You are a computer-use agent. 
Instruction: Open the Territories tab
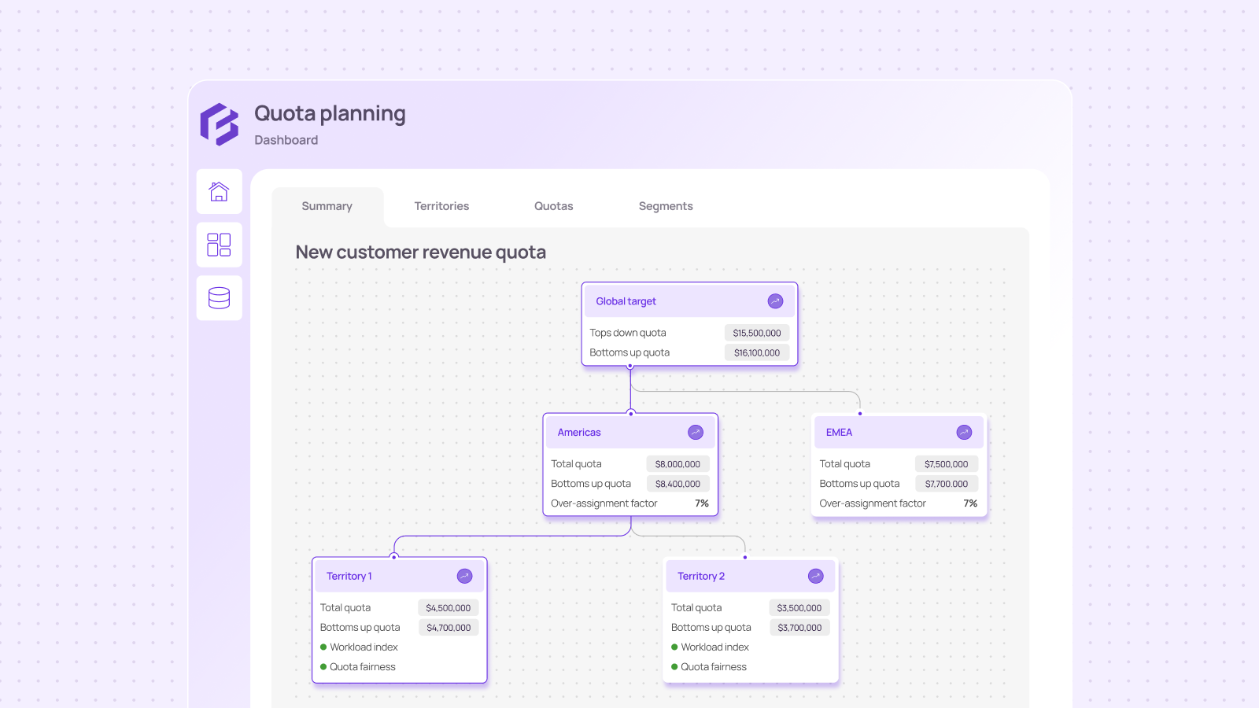[441, 206]
